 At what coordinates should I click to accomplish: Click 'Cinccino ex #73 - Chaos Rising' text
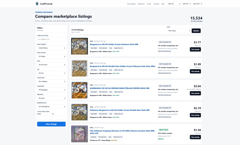click(100, 140)
